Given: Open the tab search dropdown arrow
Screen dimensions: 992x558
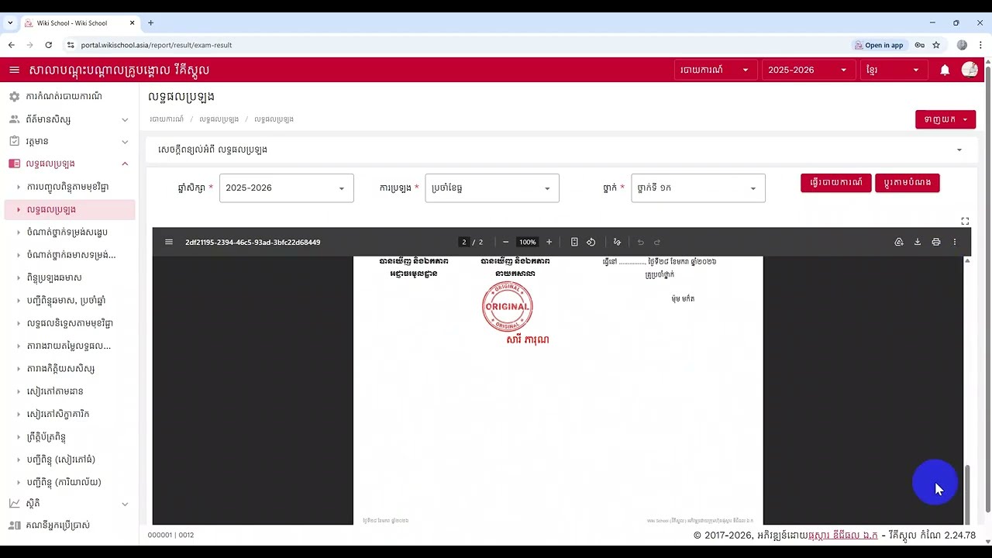Looking at the screenshot, I should point(10,23).
